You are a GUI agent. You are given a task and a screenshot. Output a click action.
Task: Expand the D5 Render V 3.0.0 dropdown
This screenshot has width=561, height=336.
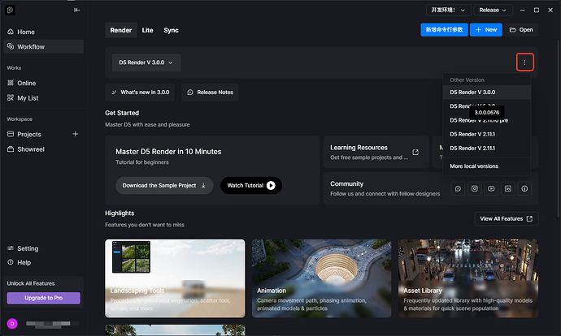pos(146,62)
